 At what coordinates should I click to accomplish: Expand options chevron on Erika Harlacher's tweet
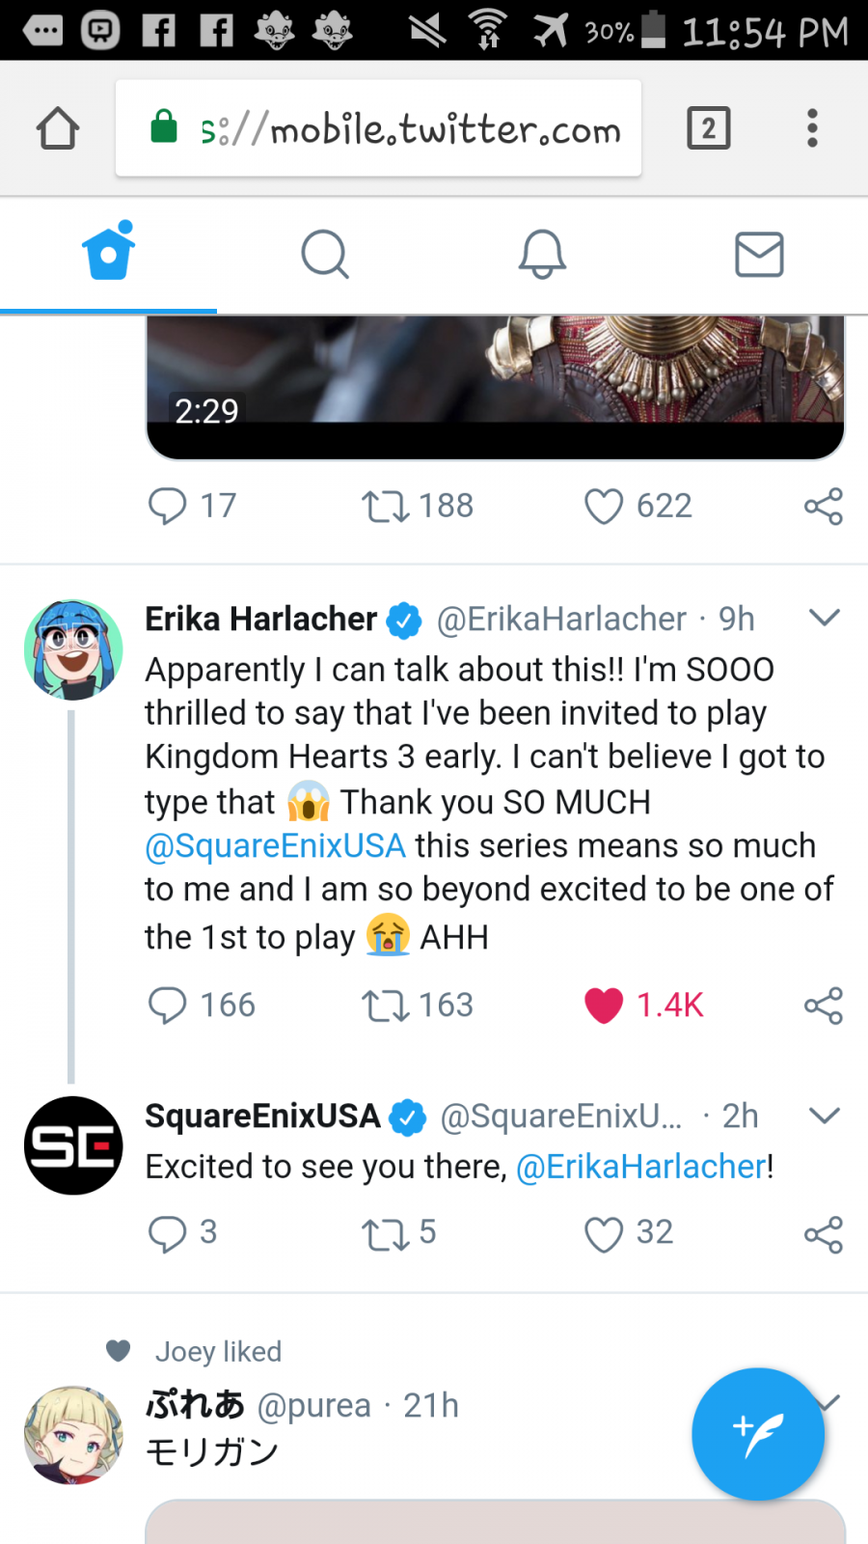pyautogui.click(x=825, y=618)
